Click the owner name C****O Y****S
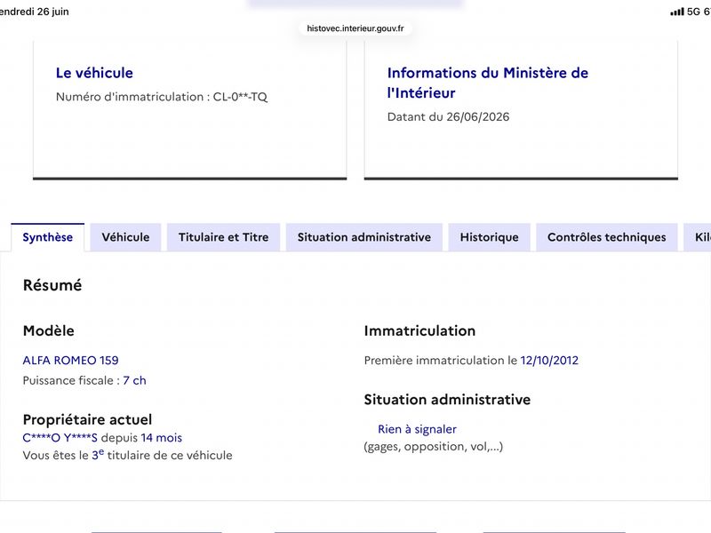 (x=60, y=438)
